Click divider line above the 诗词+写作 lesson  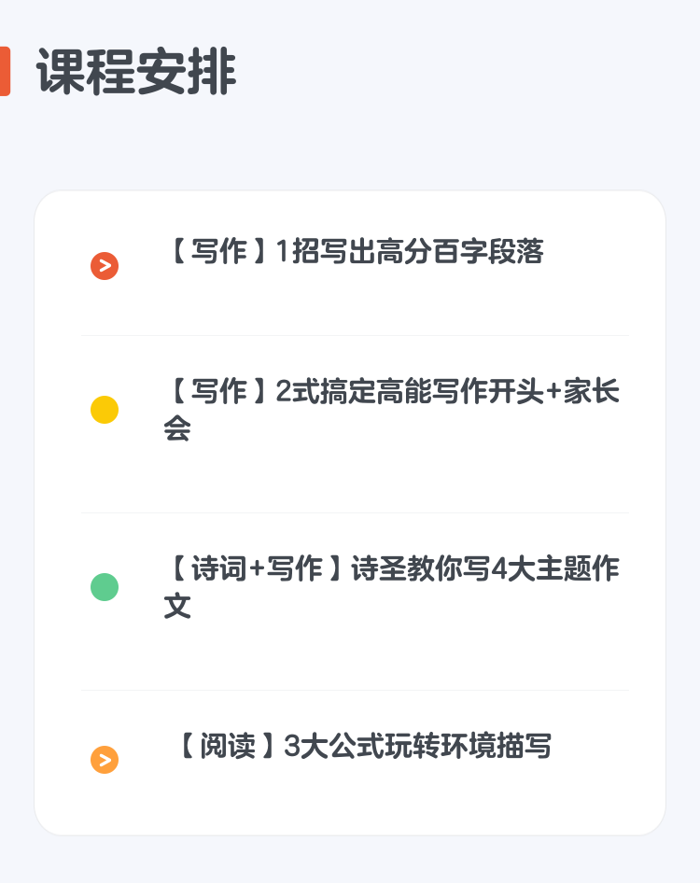coord(355,512)
